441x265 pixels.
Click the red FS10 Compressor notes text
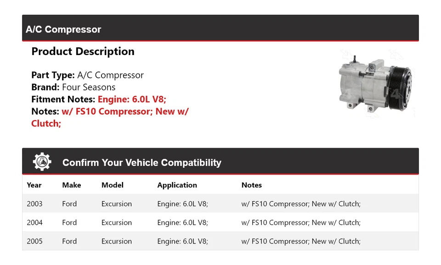pyautogui.click(x=110, y=117)
